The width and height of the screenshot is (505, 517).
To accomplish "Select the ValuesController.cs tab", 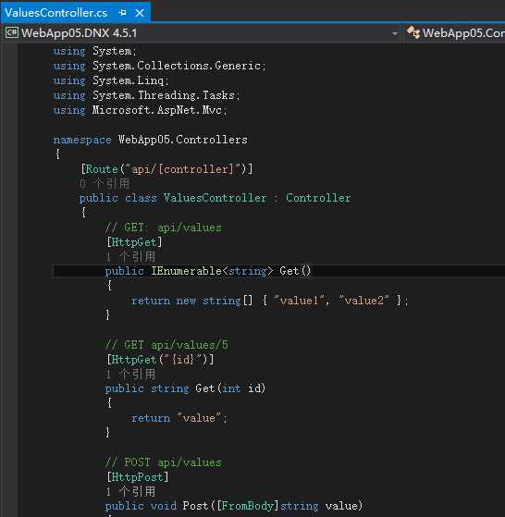I will (x=56, y=13).
